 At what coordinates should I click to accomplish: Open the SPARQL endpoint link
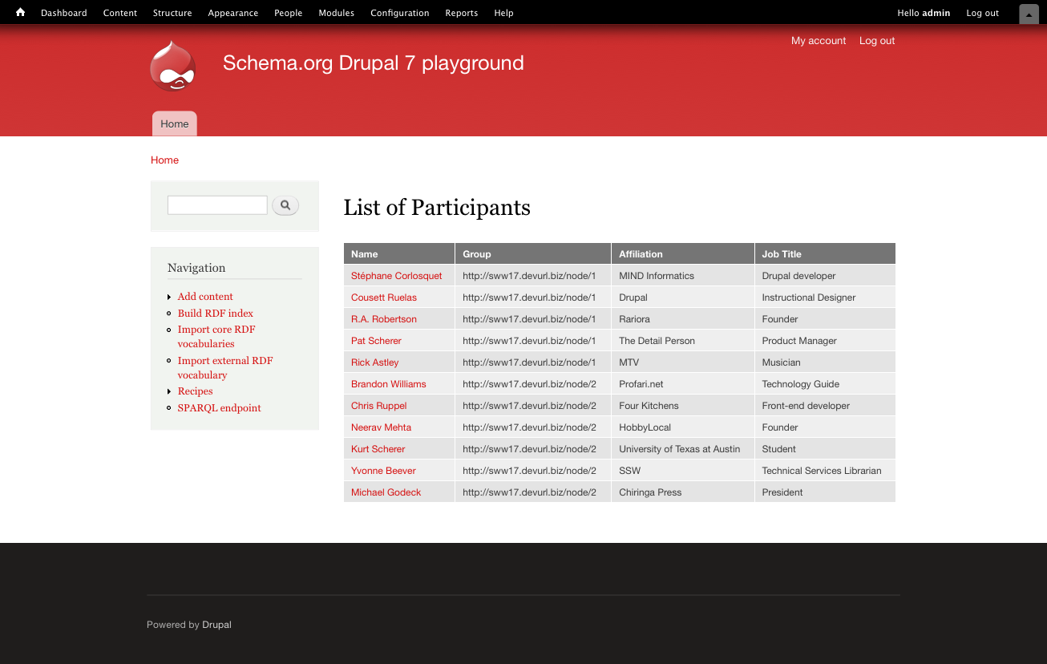pyautogui.click(x=219, y=408)
